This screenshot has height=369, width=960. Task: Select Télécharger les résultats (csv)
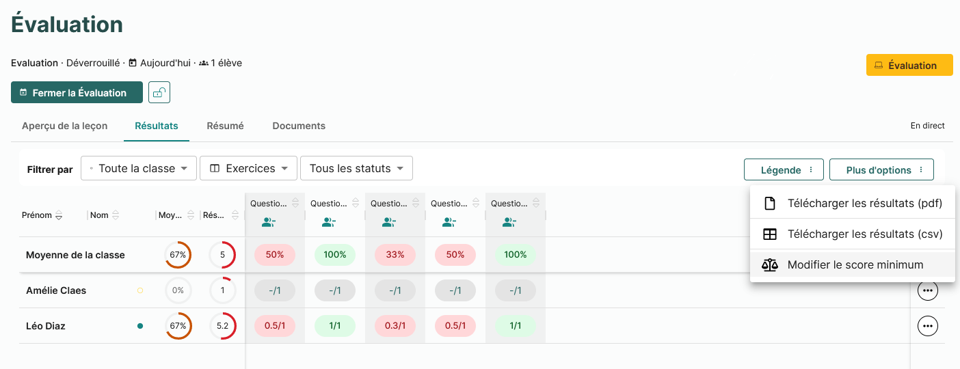point(853,234)
